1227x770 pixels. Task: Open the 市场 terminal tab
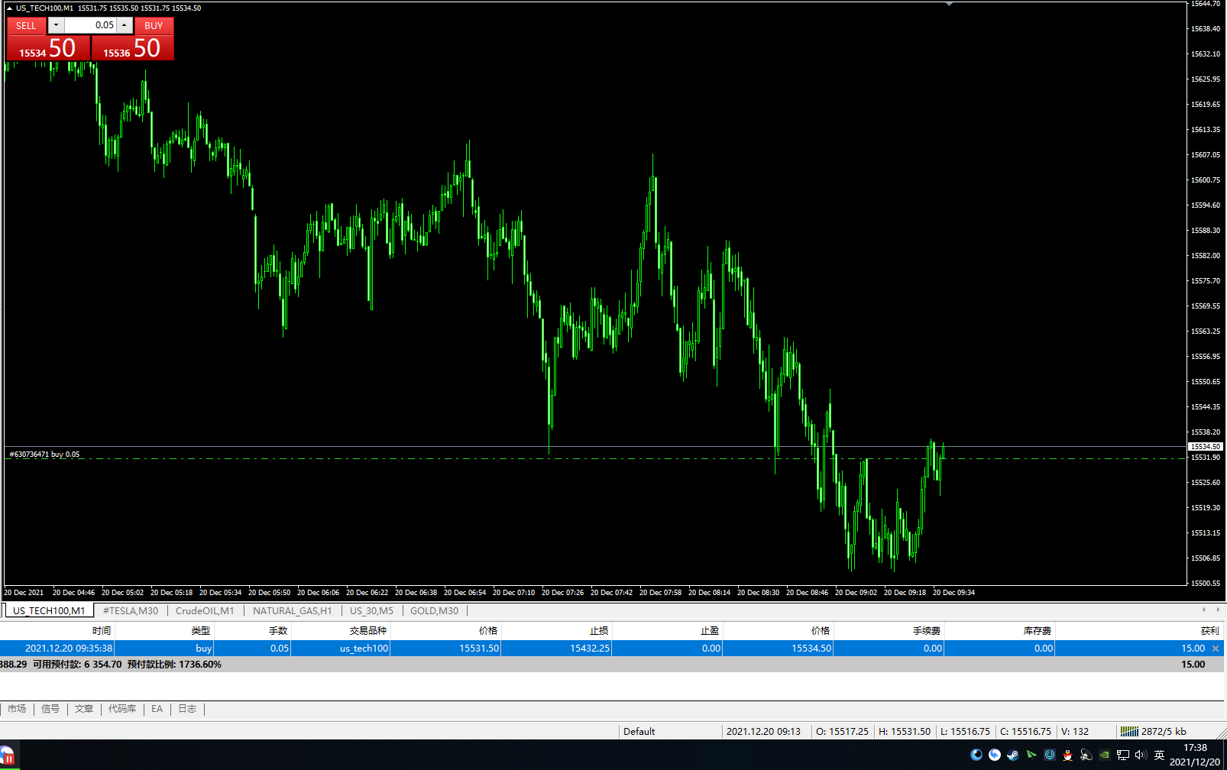pos(17,709)
